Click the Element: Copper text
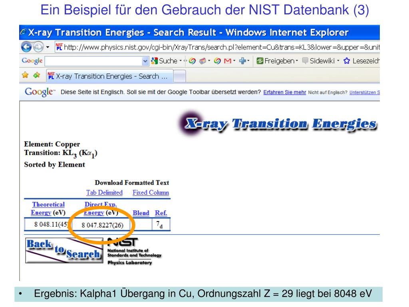Image resolution: width=409 pixels, height=307 pixels. tap(52, 144)
